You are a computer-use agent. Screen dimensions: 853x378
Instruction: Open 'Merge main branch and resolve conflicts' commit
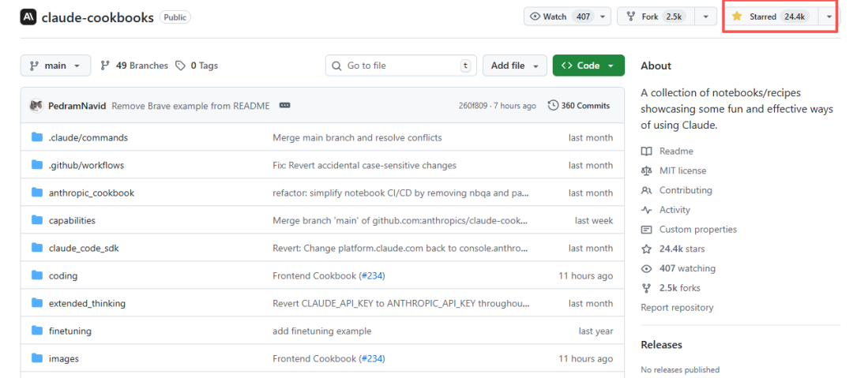[358, 137]
